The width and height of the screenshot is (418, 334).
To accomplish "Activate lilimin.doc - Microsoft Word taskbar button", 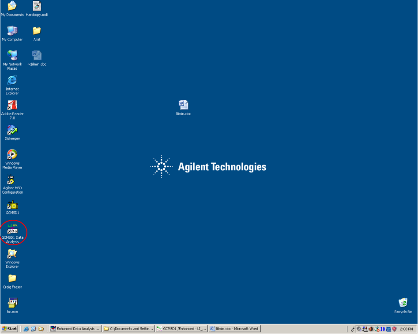I will tap(234, 329).
